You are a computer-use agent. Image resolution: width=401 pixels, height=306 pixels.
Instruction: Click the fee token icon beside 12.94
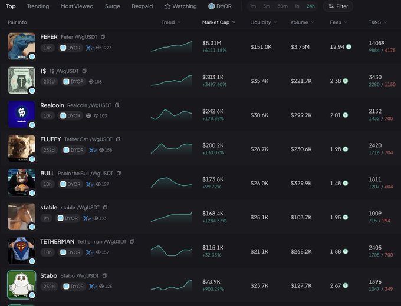pyautogui.click(x=349, y=46)
